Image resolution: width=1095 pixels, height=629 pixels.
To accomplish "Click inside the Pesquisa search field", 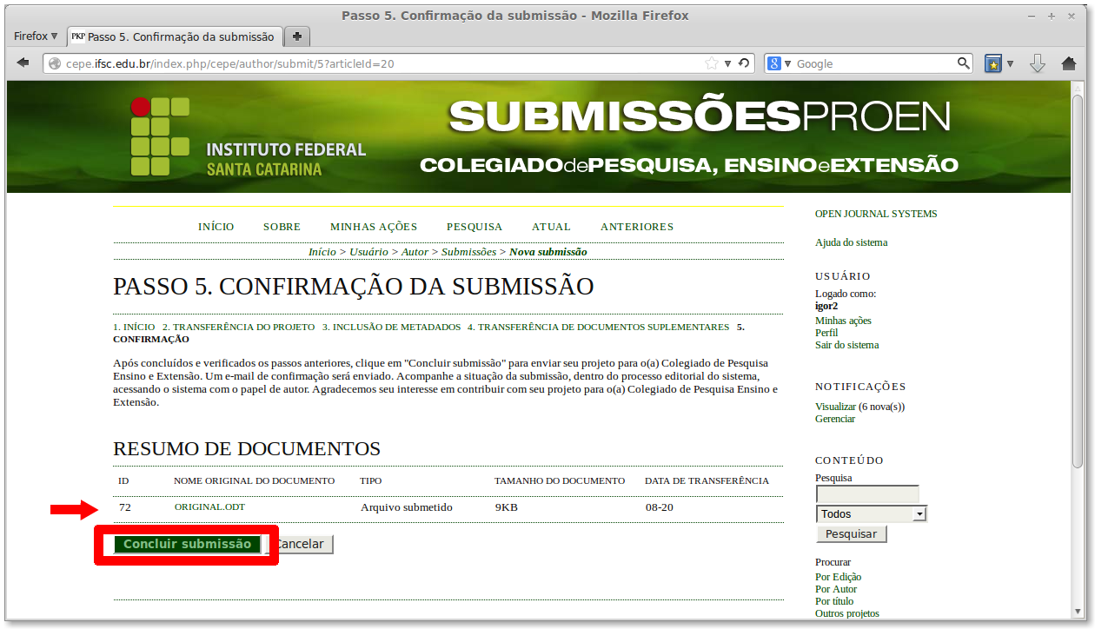I will (866, 493).
